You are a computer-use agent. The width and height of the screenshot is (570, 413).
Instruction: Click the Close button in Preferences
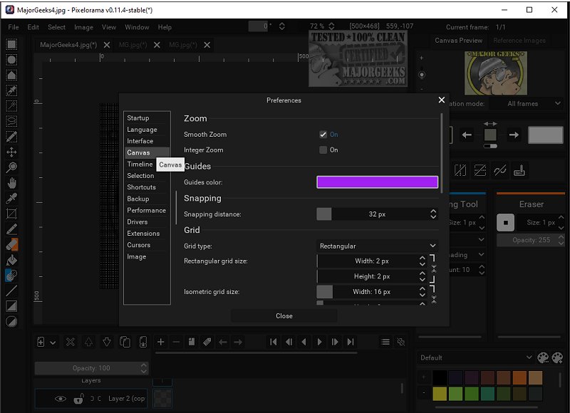[x=284, y=315]
